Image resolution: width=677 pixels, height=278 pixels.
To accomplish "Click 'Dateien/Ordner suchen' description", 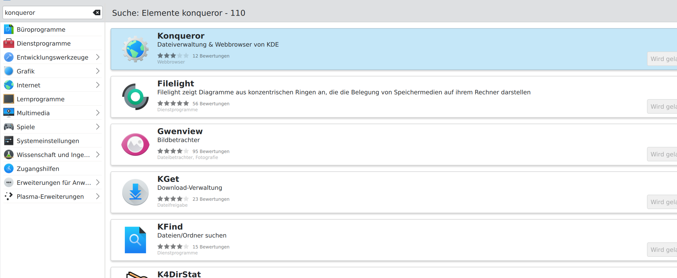I will tap(192, 235).
